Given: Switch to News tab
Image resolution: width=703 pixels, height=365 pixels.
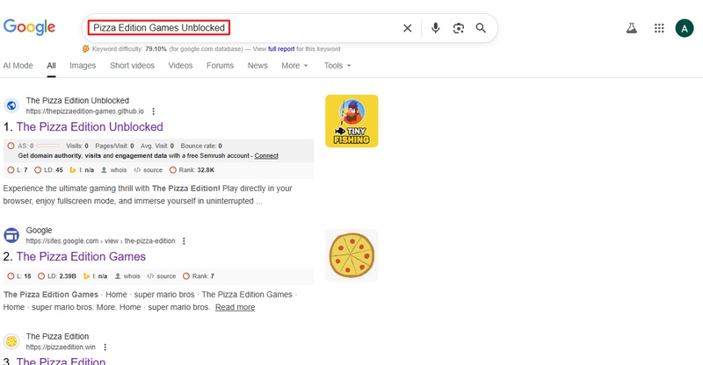Looking at the screenshot, I should (257, 66).
